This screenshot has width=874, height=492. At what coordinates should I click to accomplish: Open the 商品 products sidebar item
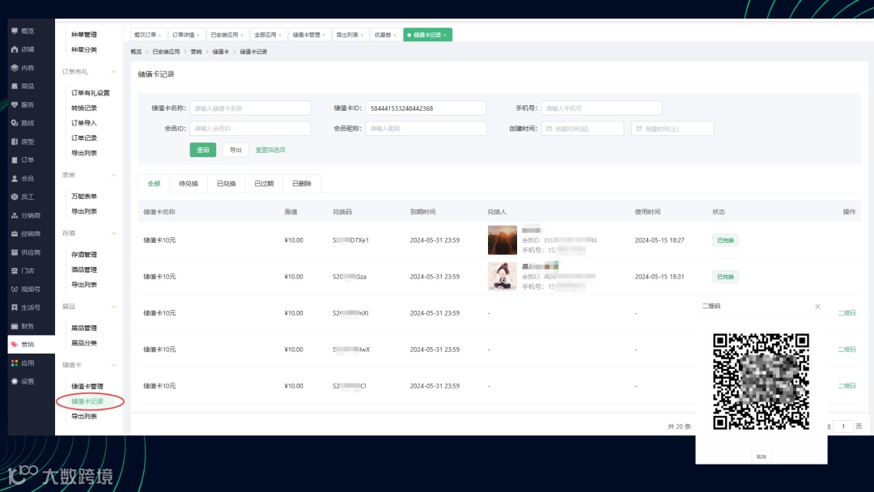[23, 86]
